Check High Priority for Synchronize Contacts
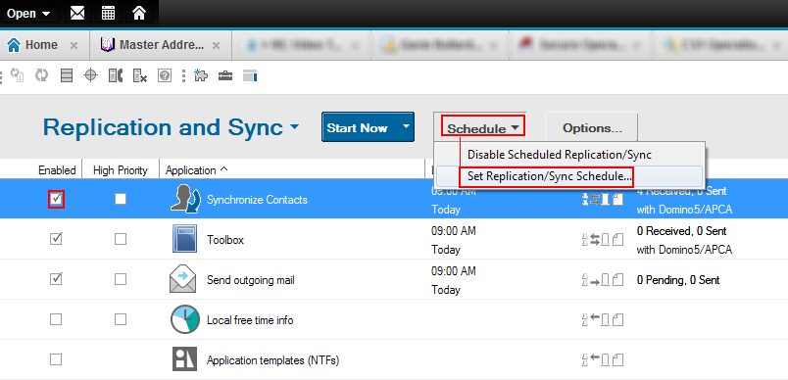This screenshot has height=380, width=788. pyautogui.click(x=121, y=199)
